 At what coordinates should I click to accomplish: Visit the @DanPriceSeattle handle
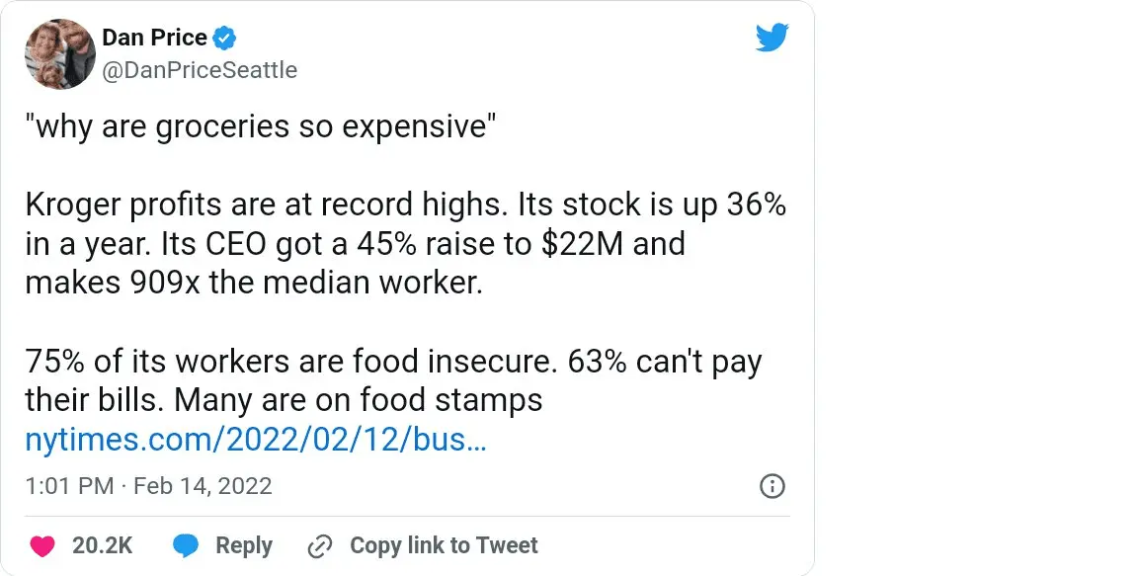tap(200, 70)
